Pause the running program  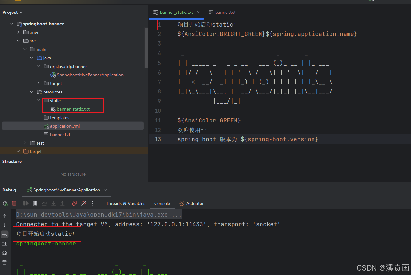[35, 203]
